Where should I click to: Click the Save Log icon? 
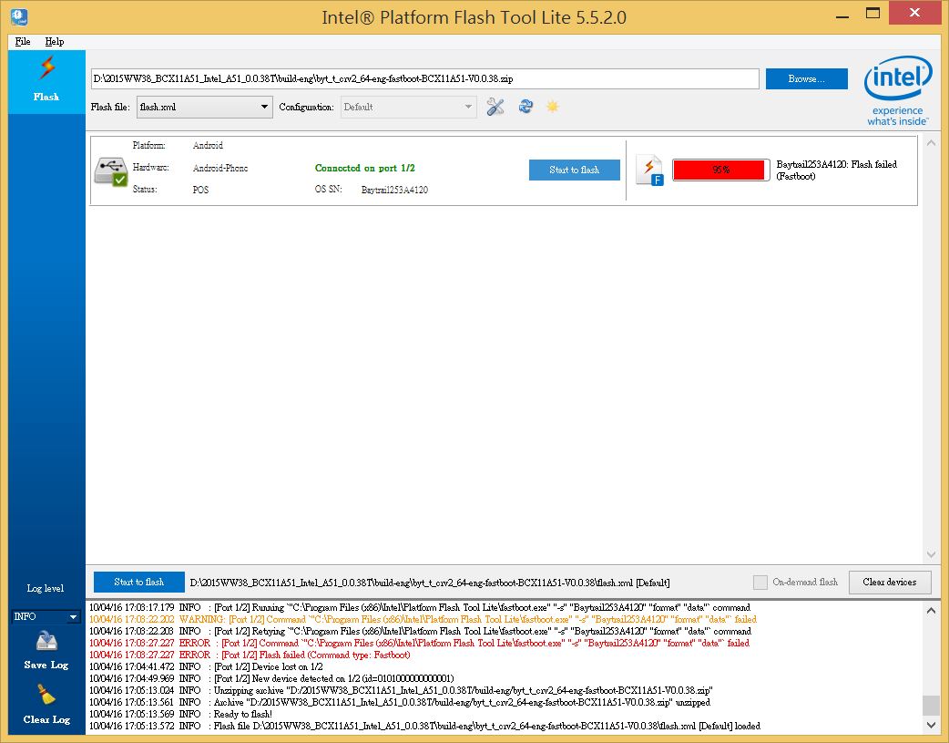pyautogui.click(x=46, y=642)
